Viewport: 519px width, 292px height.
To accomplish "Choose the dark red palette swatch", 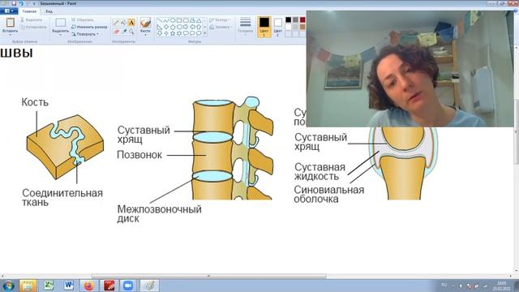I will point(302,19).
